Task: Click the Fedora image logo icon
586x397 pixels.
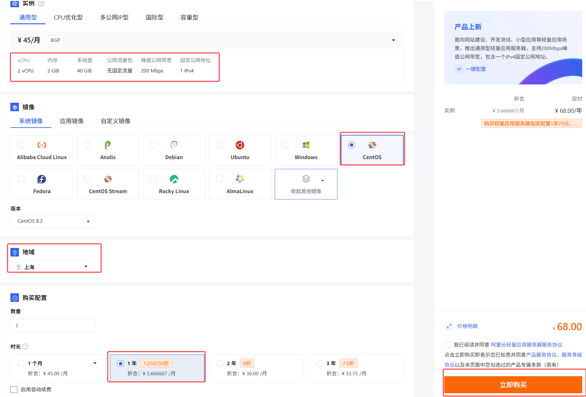Action: click(42, 179)
